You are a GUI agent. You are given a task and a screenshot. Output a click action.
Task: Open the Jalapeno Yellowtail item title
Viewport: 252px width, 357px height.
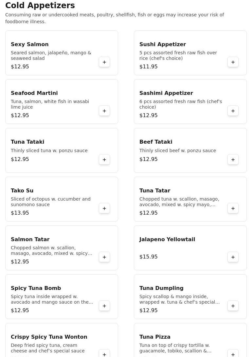click(x=167, y=239)
